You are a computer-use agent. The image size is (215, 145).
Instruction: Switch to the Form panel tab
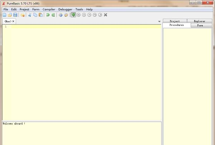(x=200, y=25)
